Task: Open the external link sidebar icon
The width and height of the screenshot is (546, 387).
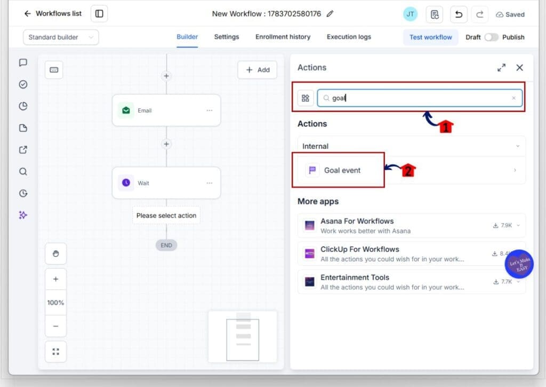Action: 23,150
